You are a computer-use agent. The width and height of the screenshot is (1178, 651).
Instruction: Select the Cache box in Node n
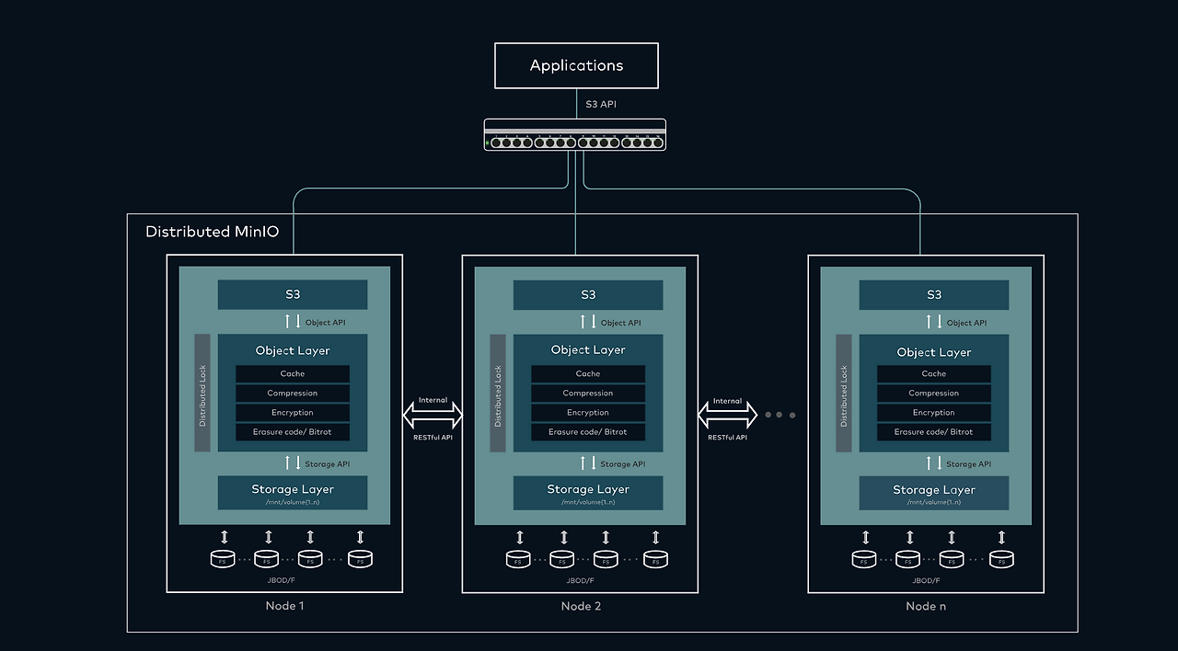(x=934, y=374)
